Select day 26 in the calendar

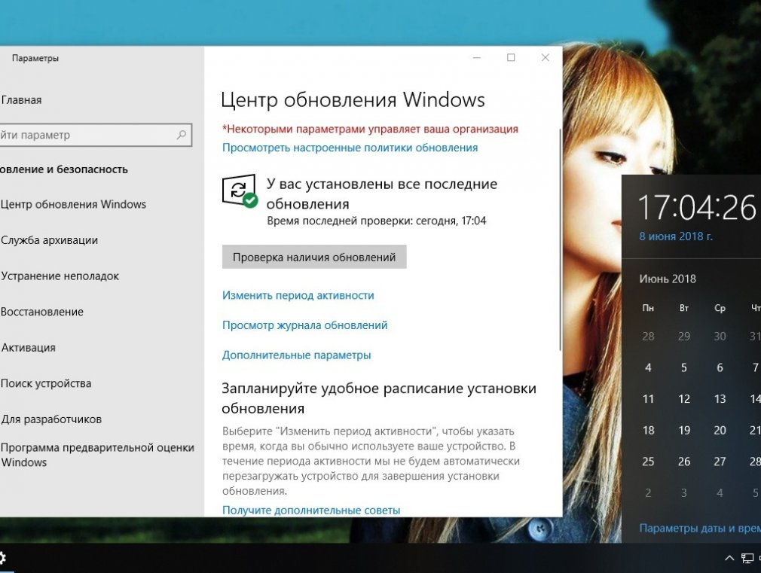pos(684,462)
